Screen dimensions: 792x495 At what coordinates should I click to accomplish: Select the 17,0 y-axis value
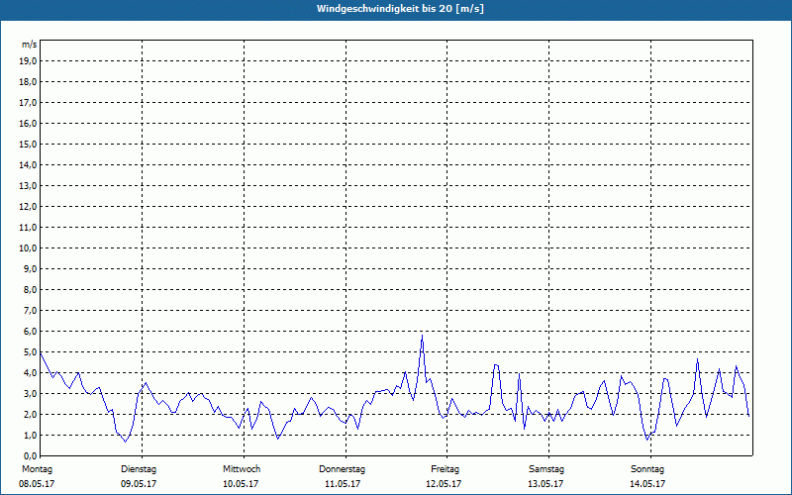[x=28, y=103]
